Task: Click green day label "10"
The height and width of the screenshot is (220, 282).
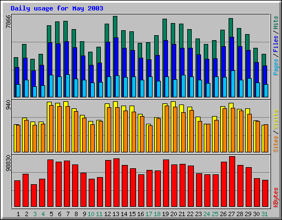Action: (x=91, y=214)
